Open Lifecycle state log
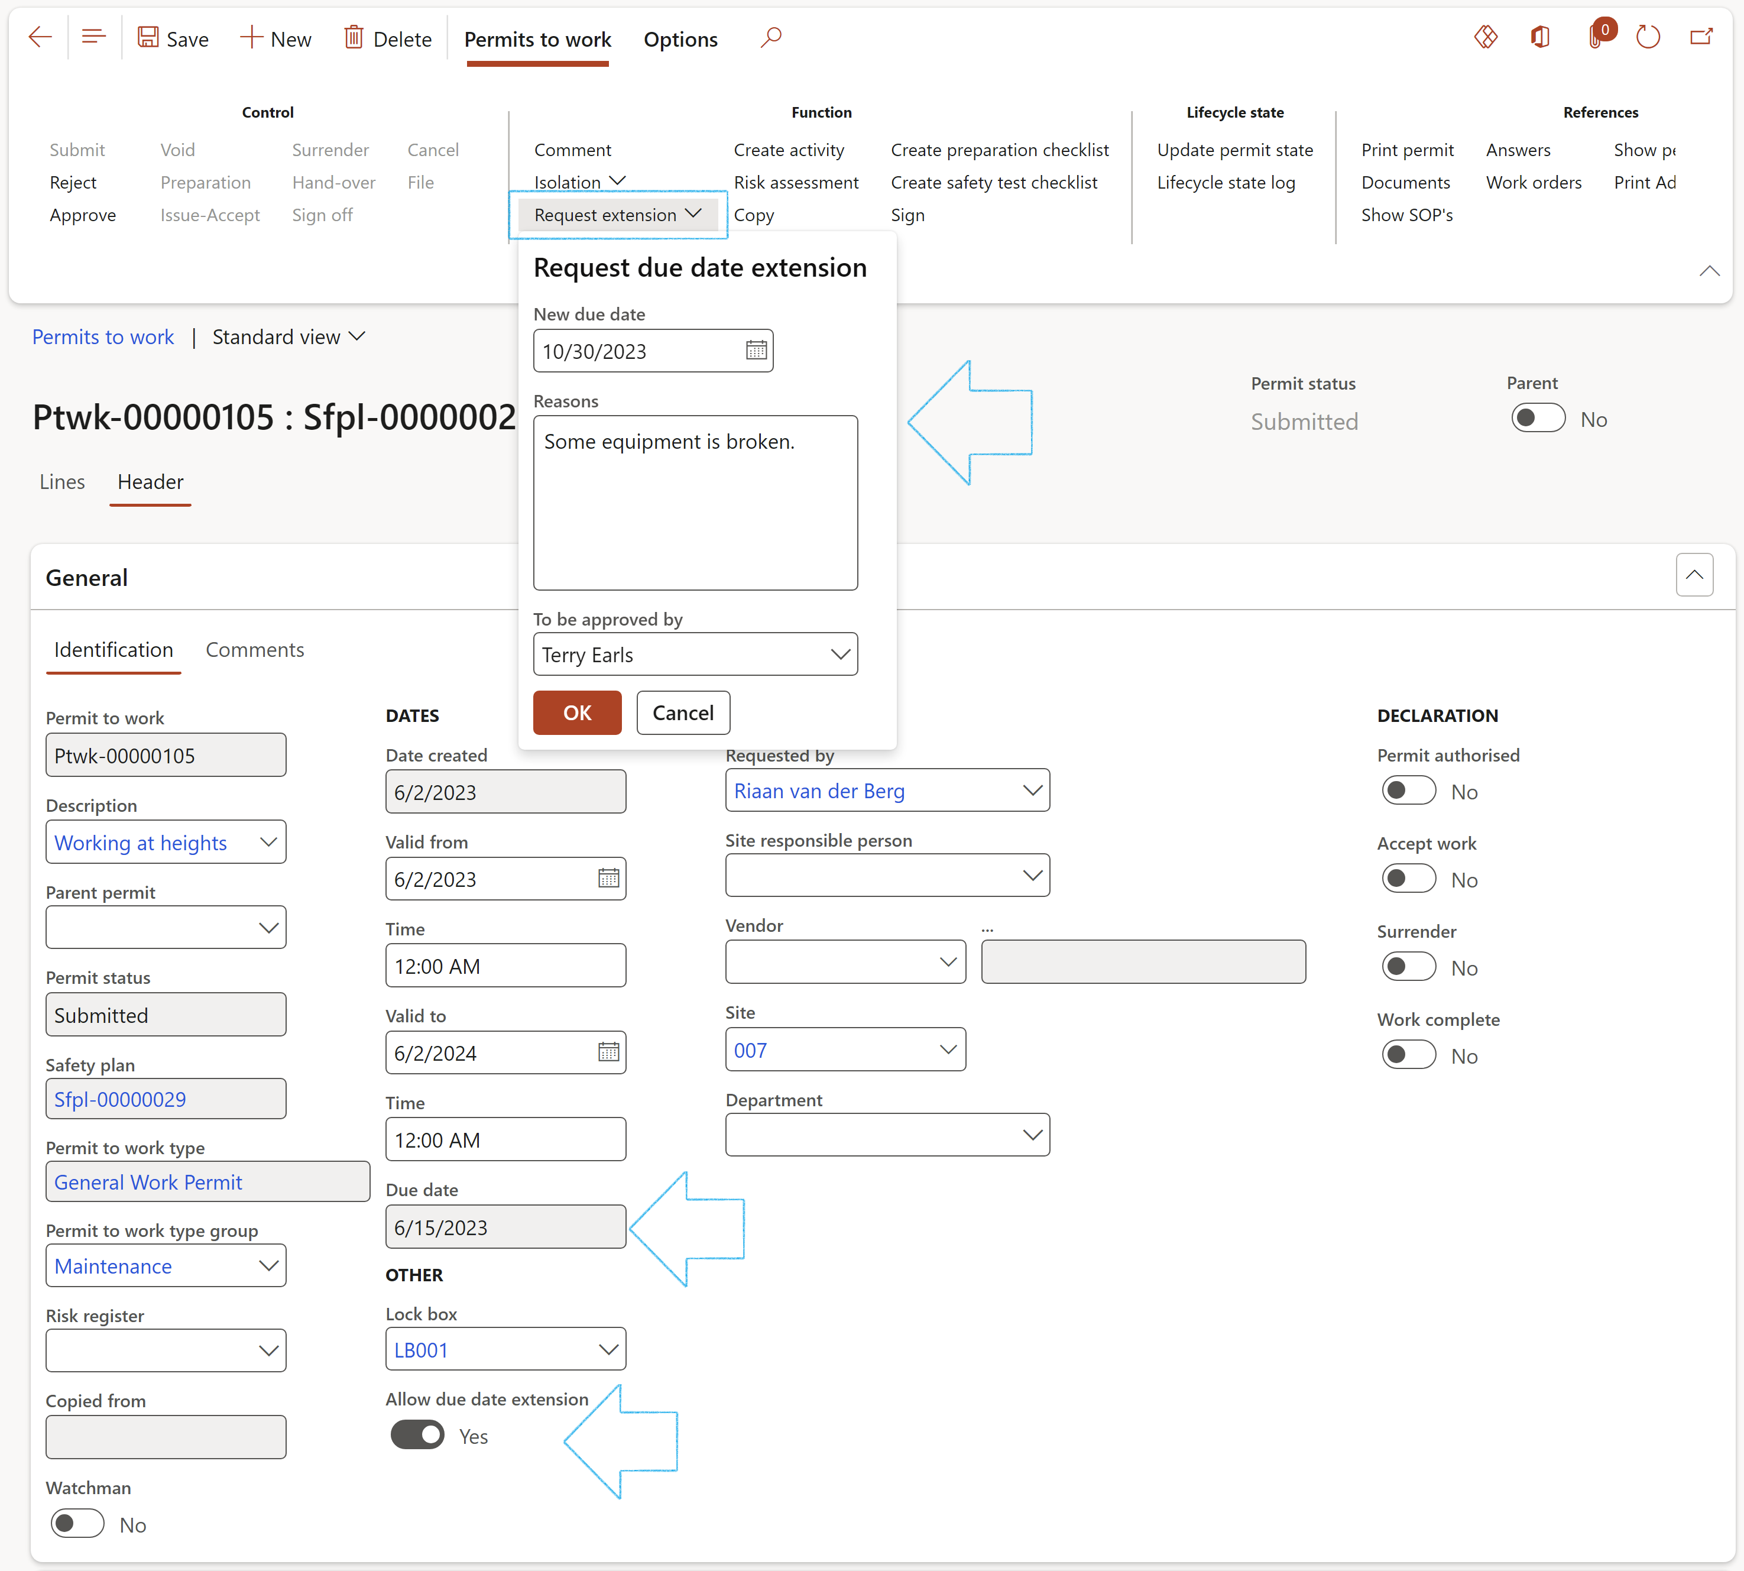The height and width of the screenshot is (1571, 1744). click(1226, 182)
